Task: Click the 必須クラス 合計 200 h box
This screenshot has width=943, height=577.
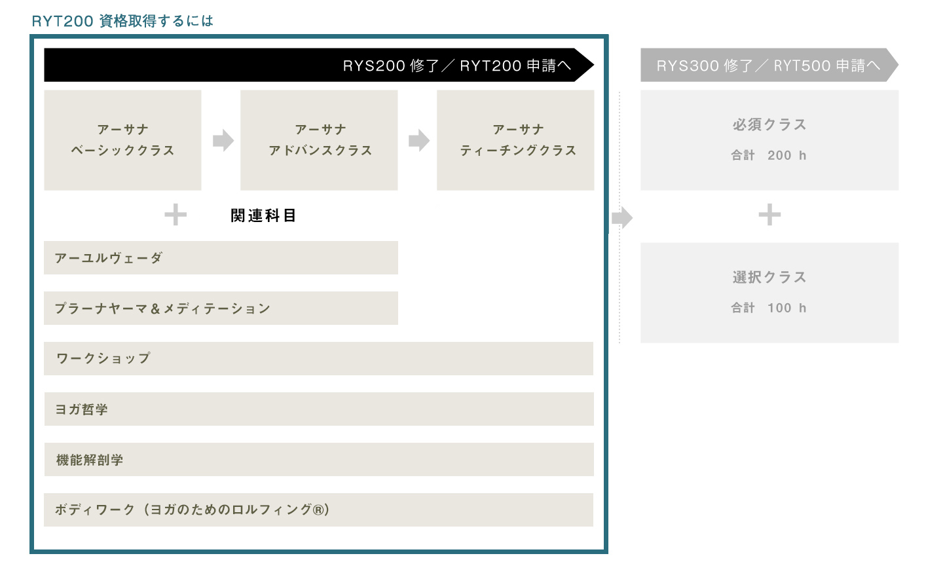Action: (769, 140)
